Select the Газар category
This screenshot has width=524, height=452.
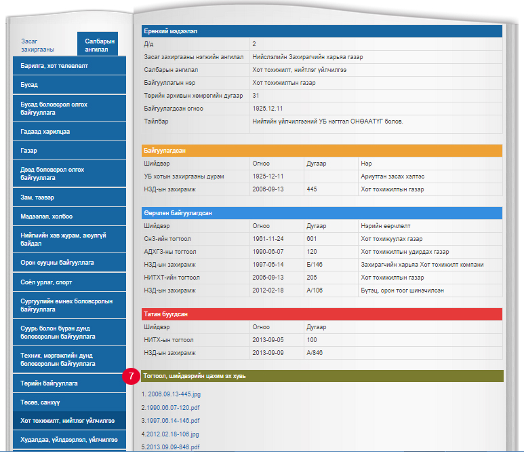pyautogui.click(x=29, y=150)
